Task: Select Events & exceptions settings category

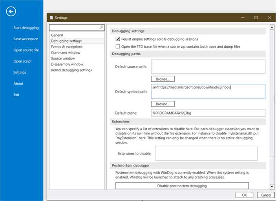Action: (x=67, y=47)
